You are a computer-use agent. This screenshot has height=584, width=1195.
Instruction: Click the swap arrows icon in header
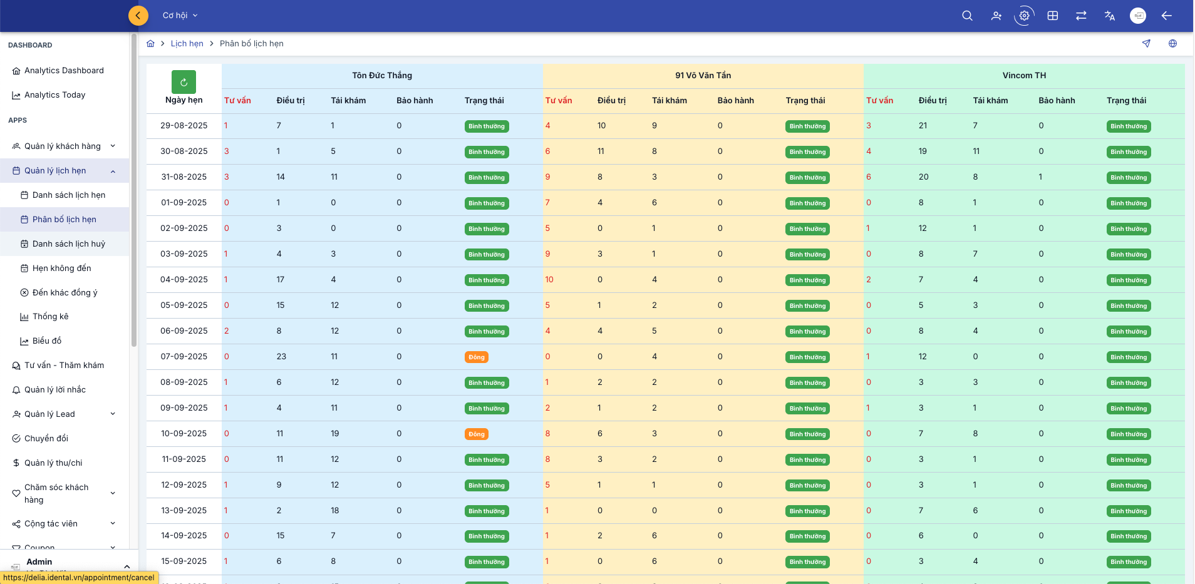1081,16
